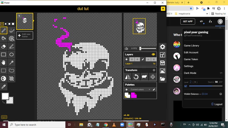Toggle onion skin in preview
The height and width of the screenshot is (128, 228).
[x=126, y=48]
